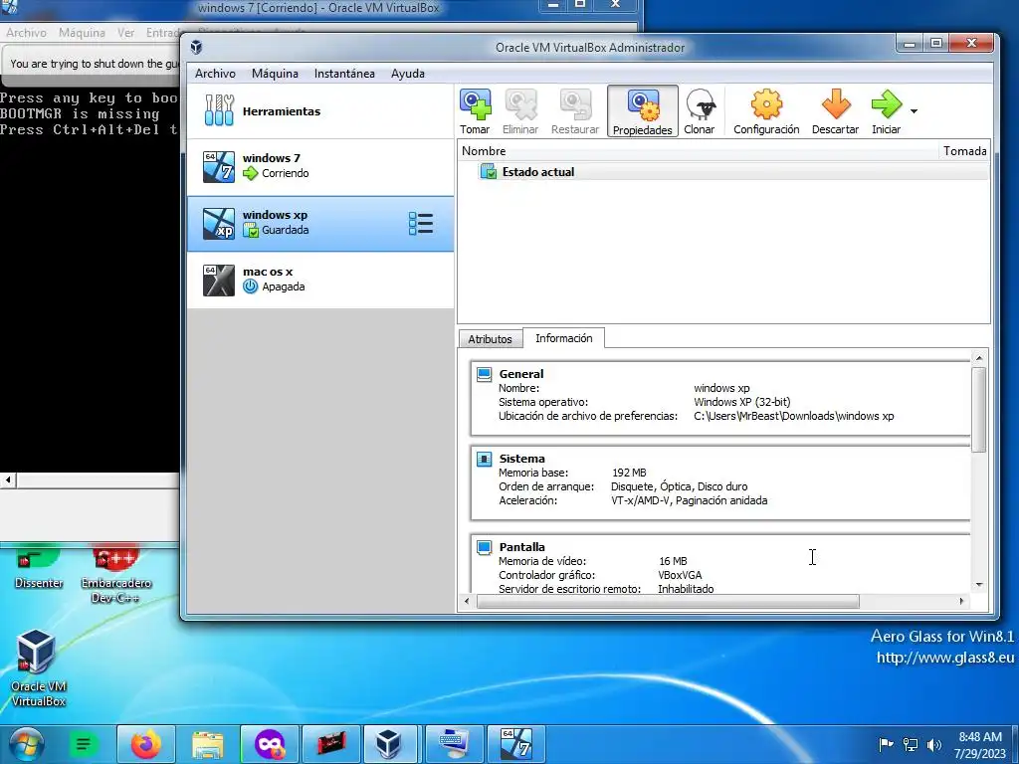
Task: Click the General section heading
Action: tap(521, 374)
